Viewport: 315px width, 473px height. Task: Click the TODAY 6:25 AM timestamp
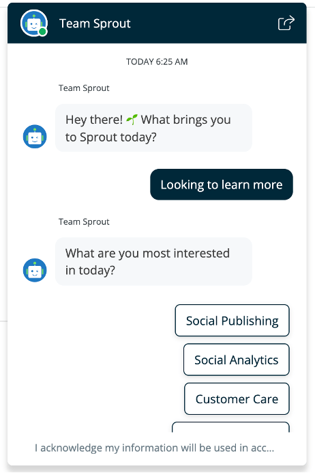coord(157,62)
